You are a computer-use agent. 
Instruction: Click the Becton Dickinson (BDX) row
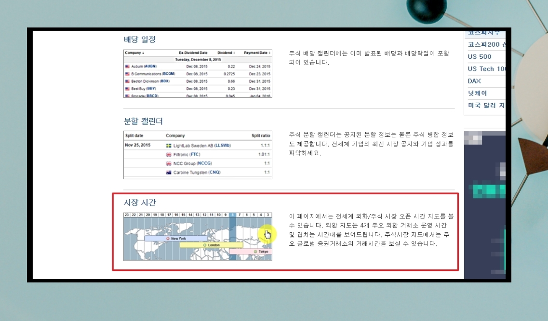(x=198, y=81)
